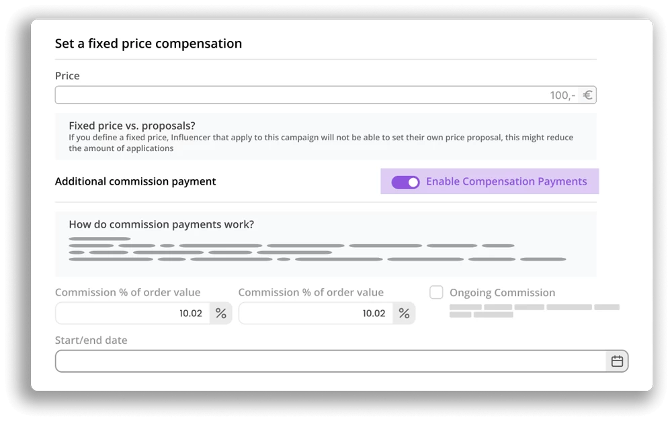Focus the Price input field
The image size is (672, 421).
[326, 95]
